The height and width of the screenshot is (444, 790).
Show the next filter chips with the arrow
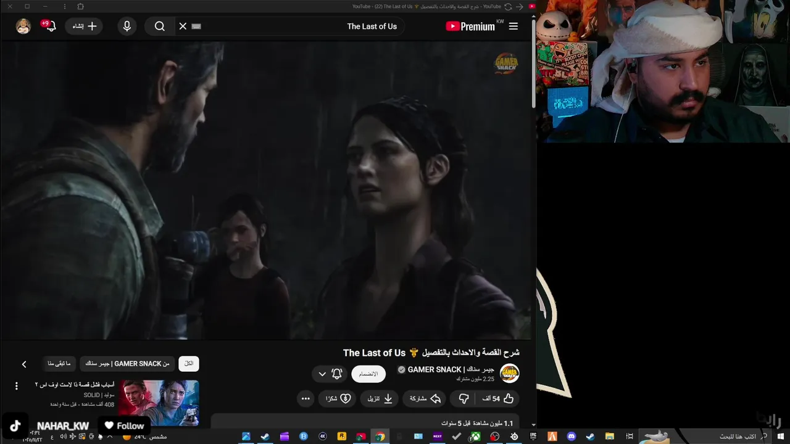click(x=24, y=364)
